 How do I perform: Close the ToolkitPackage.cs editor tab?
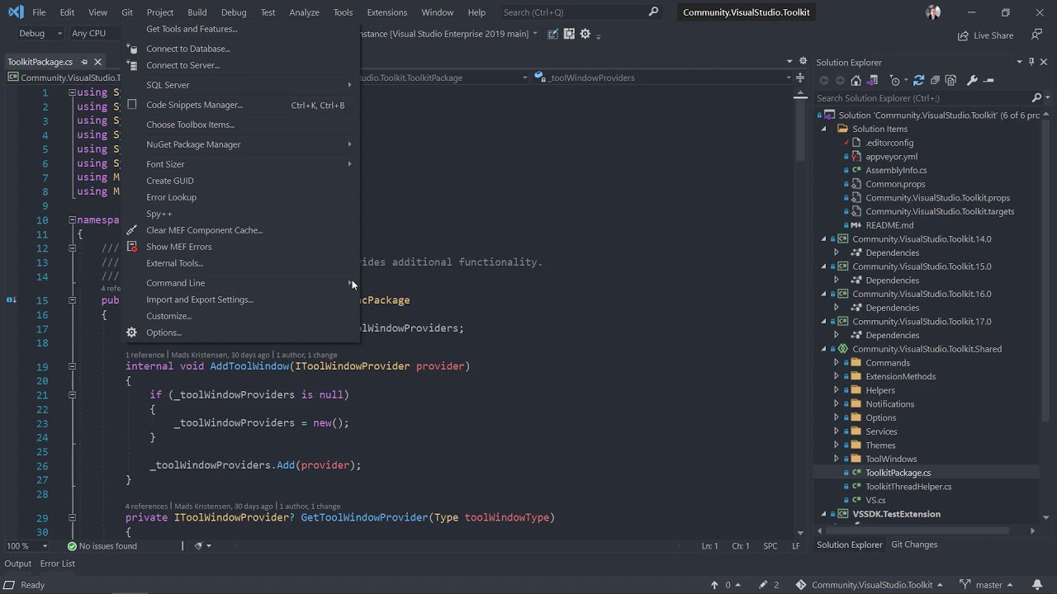point(97,62)
